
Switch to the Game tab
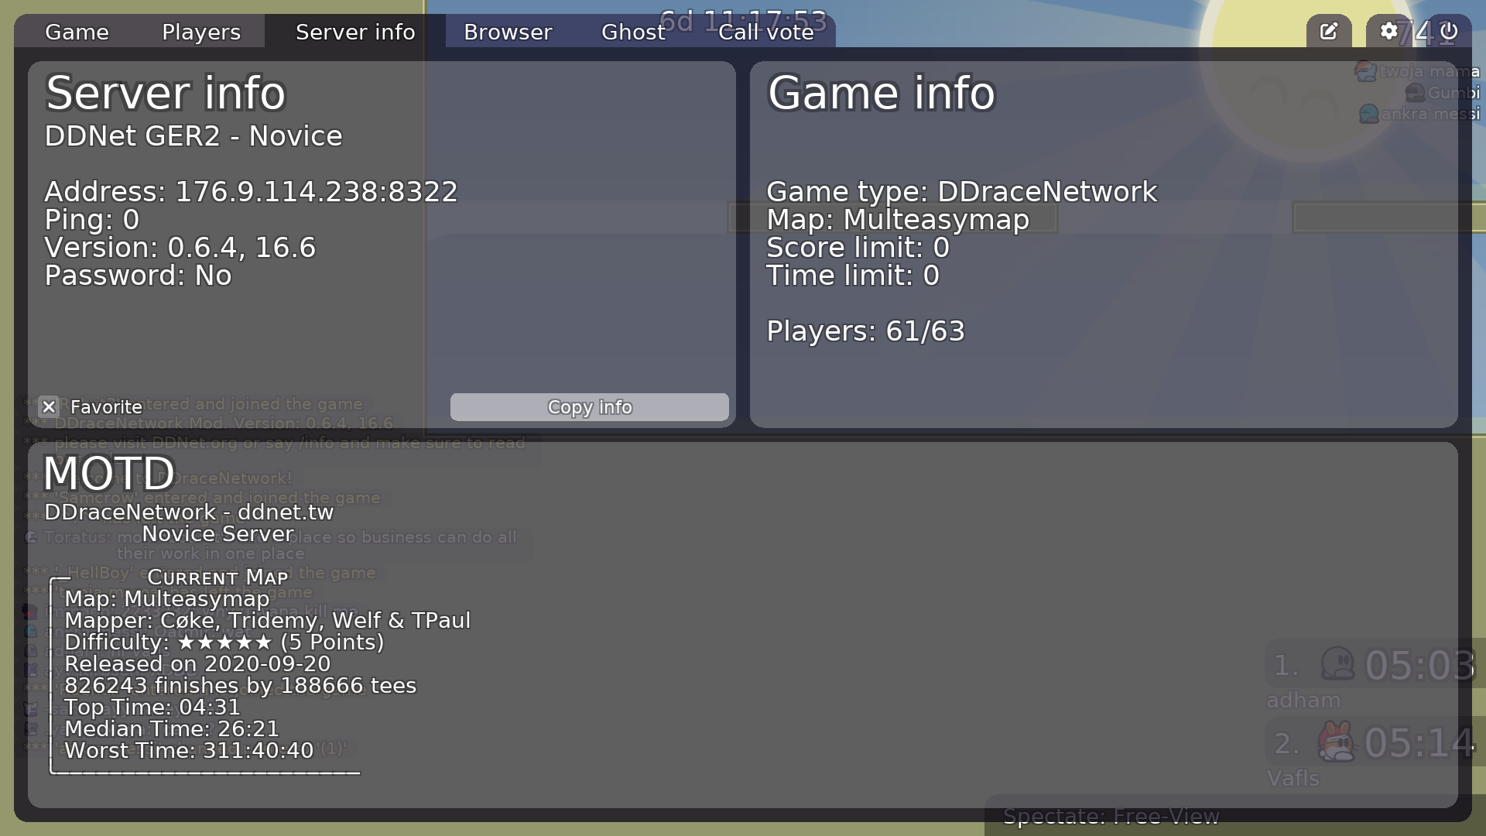tap(76, 32)
